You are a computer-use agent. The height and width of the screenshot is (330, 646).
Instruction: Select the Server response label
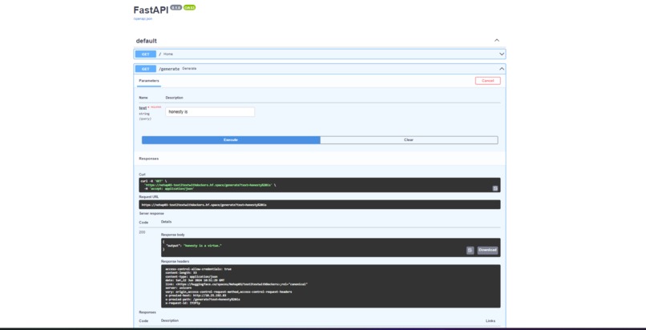click(151, 214)
